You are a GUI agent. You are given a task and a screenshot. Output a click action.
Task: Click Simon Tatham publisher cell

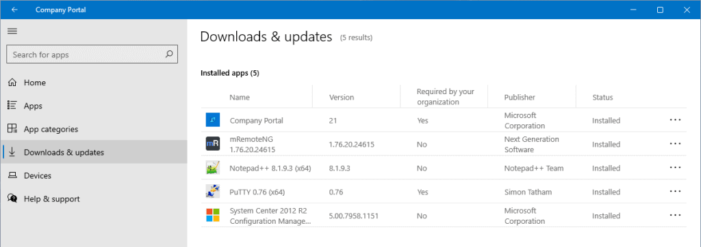[x=528, y=192]
